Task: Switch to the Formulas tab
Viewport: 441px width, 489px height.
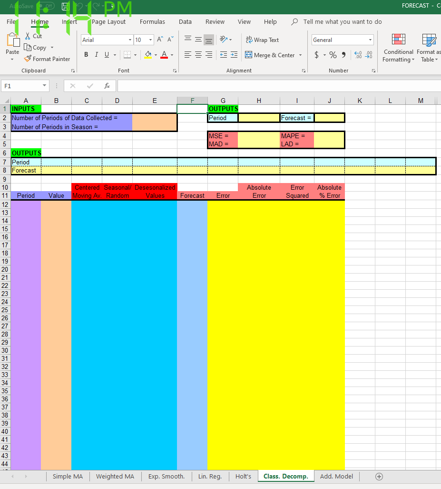Action: (x=152, y=22)
